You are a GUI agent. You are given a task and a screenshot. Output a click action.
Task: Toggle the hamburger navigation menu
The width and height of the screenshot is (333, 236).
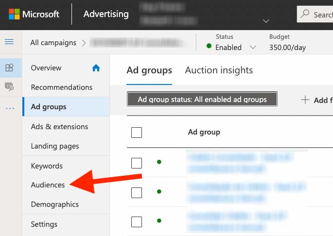[x=9, y=42]
